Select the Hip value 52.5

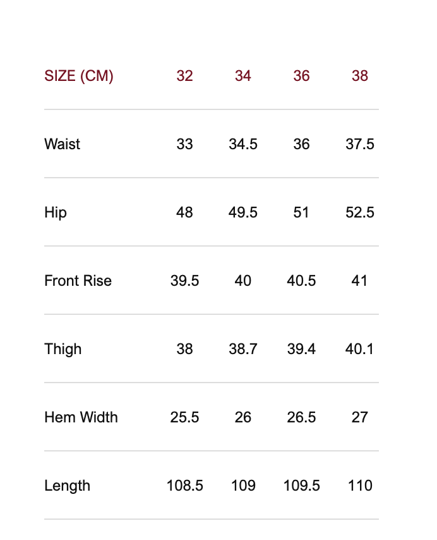360,212
